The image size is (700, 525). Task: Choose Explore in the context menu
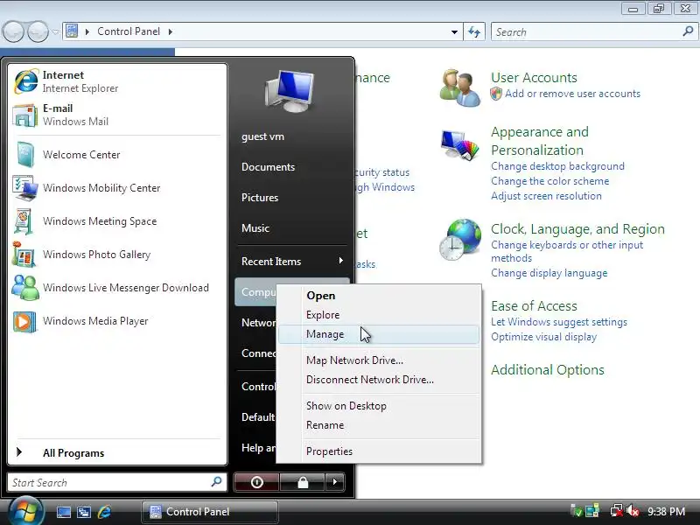379,315
